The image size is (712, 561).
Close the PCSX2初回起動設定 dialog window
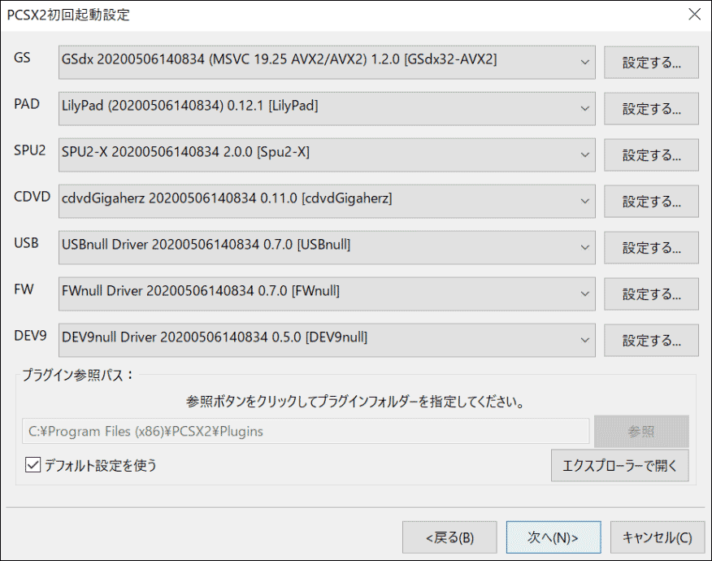click(x=694, y=15)
